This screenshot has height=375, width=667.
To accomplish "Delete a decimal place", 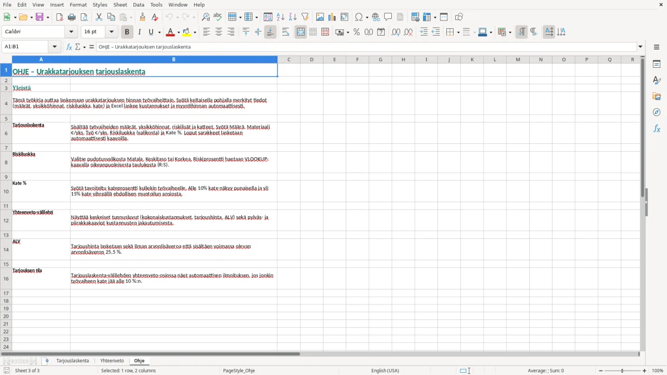I will coord(408,32).
